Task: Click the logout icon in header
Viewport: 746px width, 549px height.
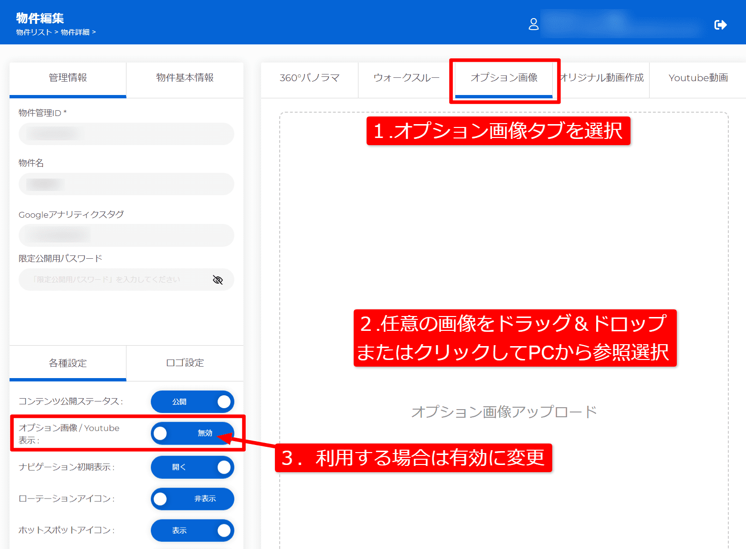Action: click(x=720, y=25)
